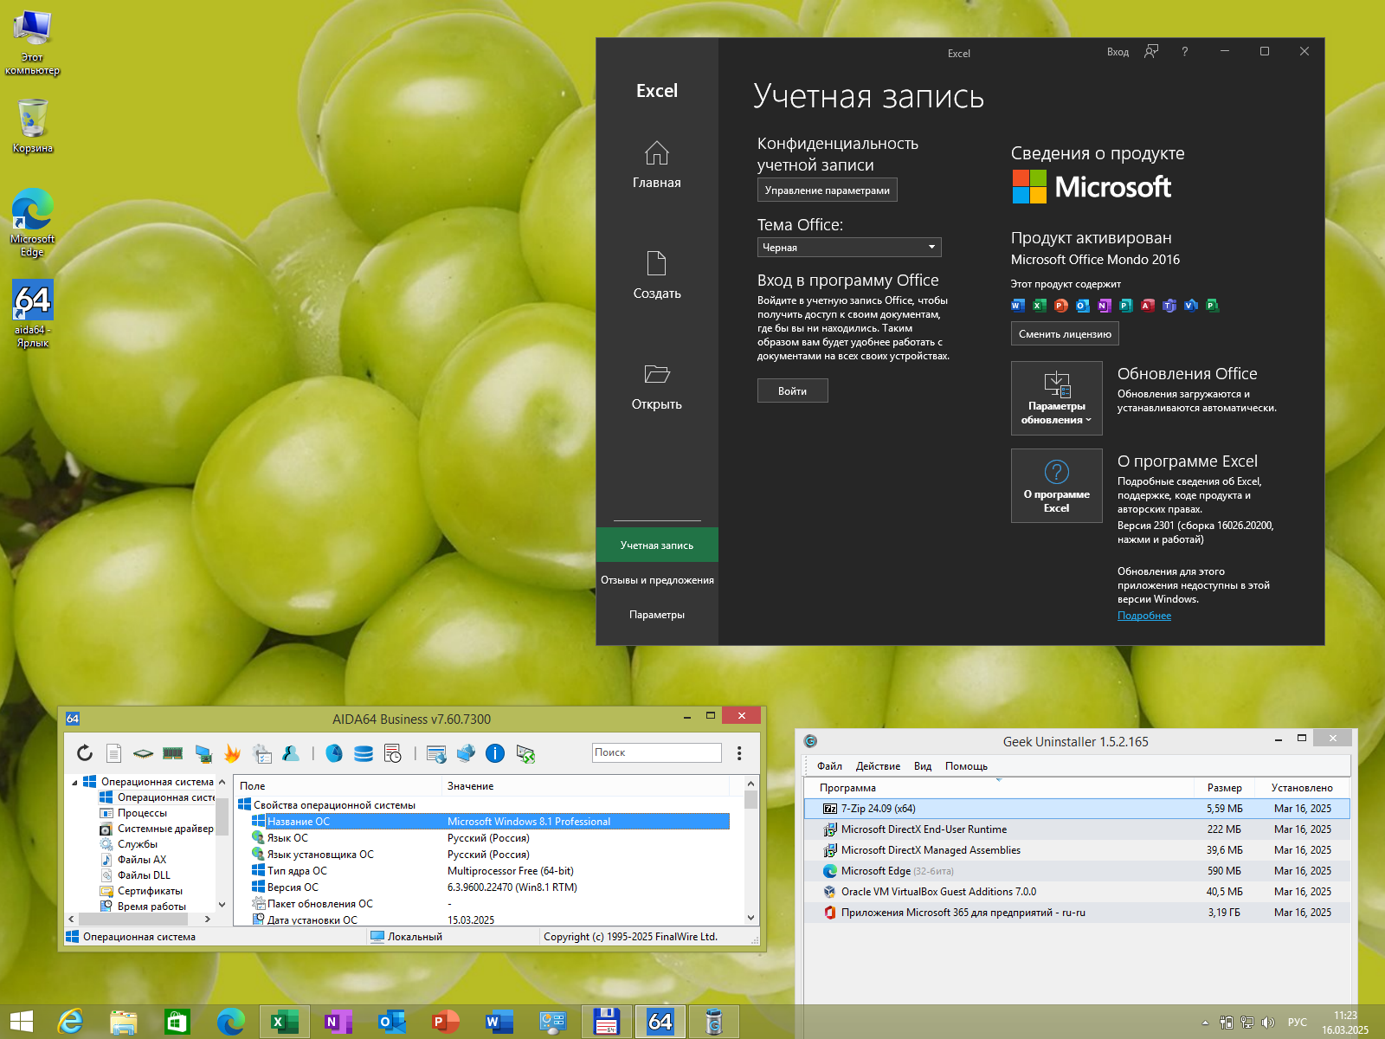Follow the Подробнее link
Viewport: 1385px width, 1039px height.
(x=1144, y=616)
